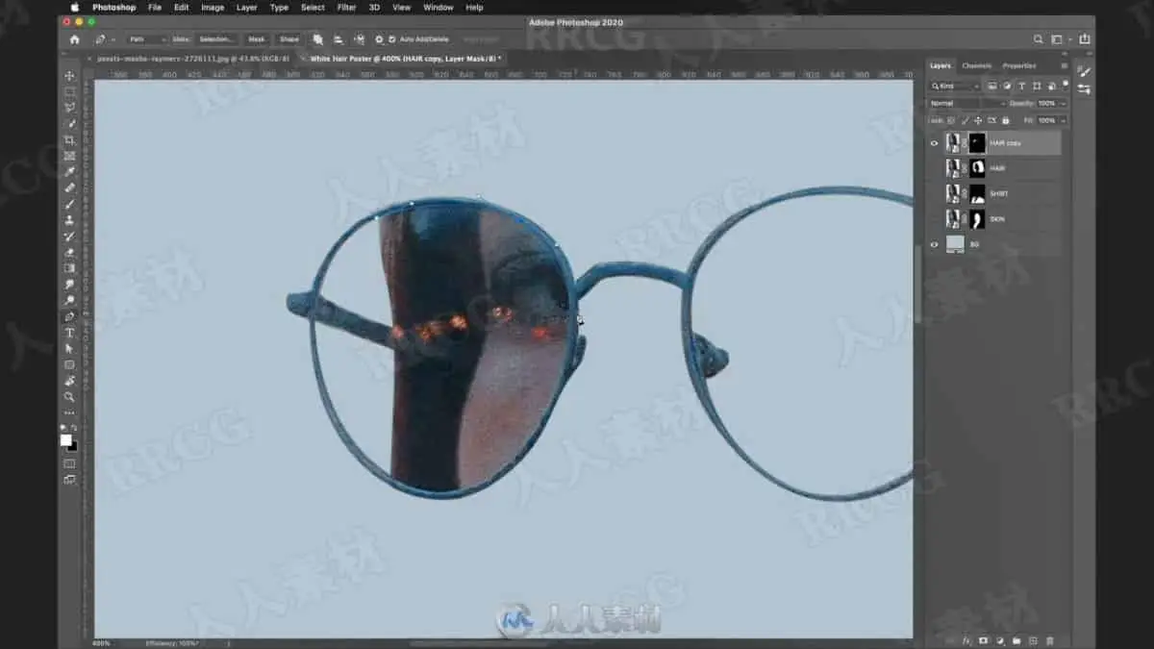Select the Rectangular Marquee tool

69,92
